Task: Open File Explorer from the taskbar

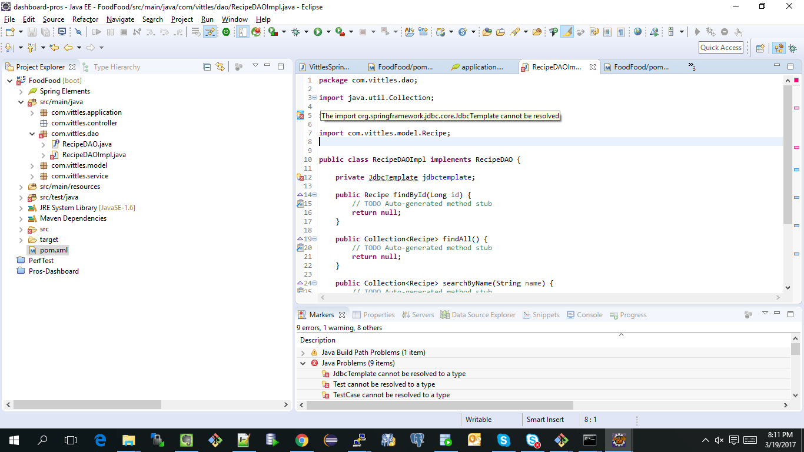Action: click(128, 440)
